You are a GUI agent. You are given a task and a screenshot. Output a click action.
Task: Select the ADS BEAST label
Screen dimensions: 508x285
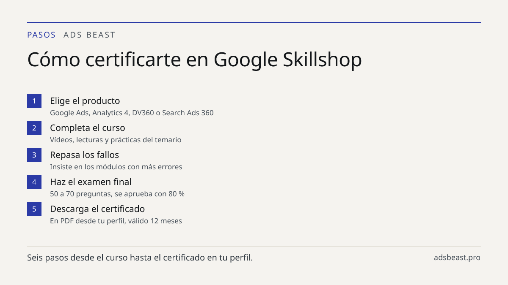click(89, 35)
